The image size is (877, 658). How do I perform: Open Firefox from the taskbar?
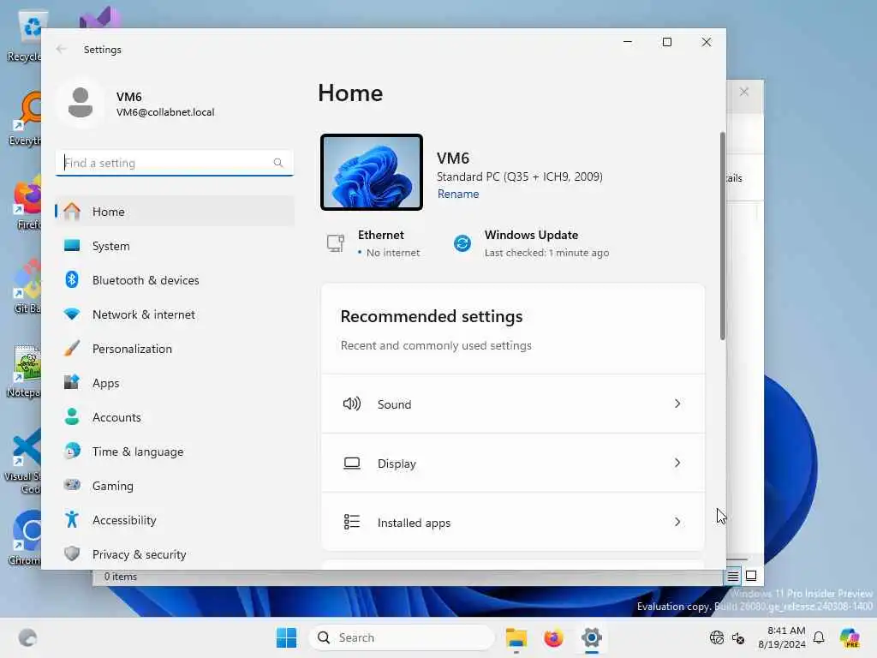[x=553, y=637]
